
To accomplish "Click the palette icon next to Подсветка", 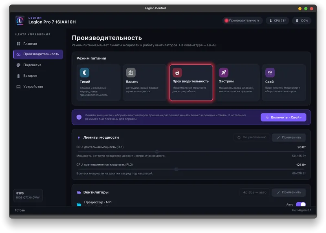I will pyautogui.click(x=18, y=65).
